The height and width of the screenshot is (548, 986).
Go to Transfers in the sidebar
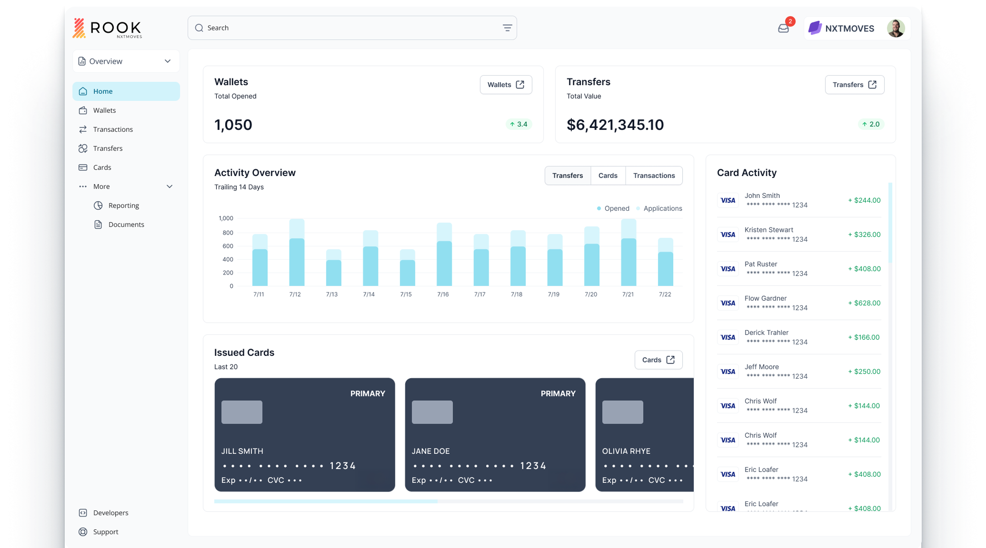click(x=108, y=148)
